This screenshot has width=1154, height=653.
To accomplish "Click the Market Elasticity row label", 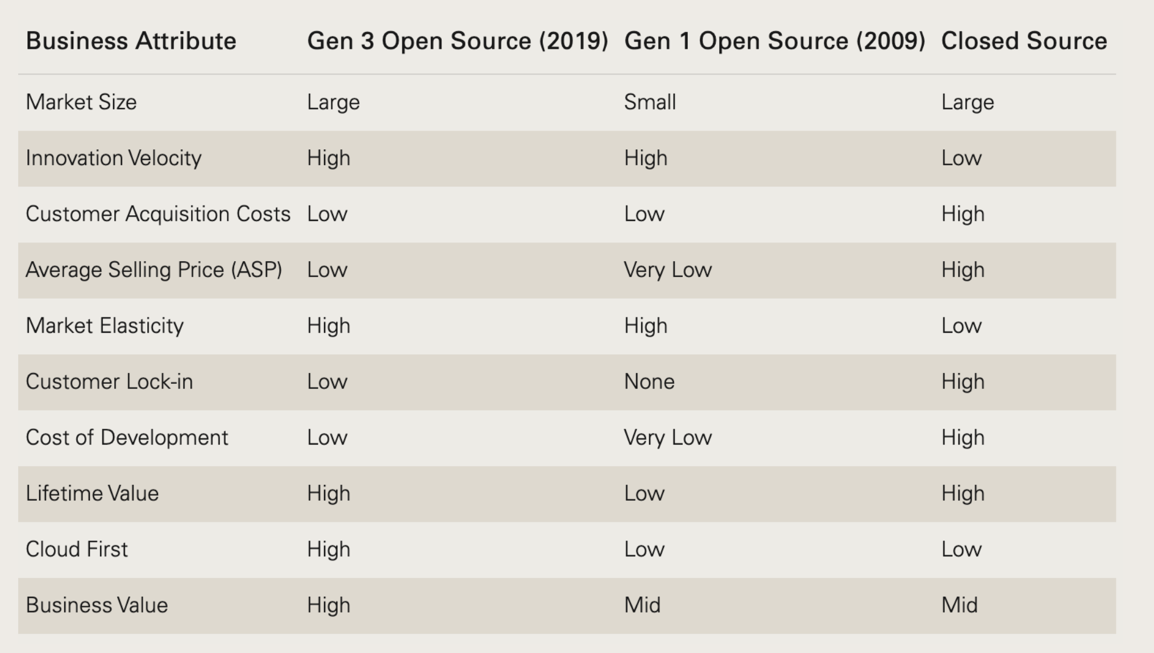I will [105, 326].
